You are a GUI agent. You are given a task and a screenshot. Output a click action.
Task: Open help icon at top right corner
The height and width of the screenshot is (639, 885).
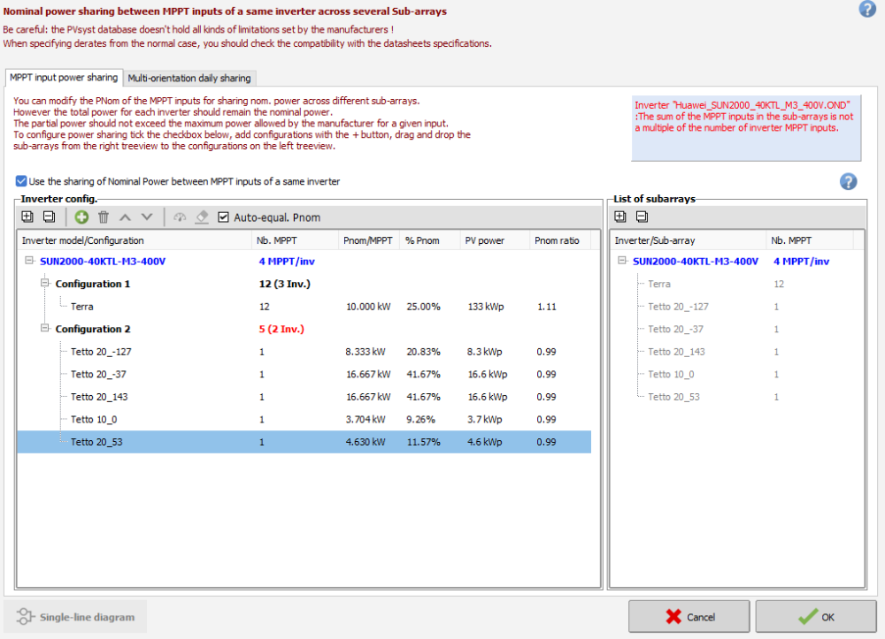(866, 10)
